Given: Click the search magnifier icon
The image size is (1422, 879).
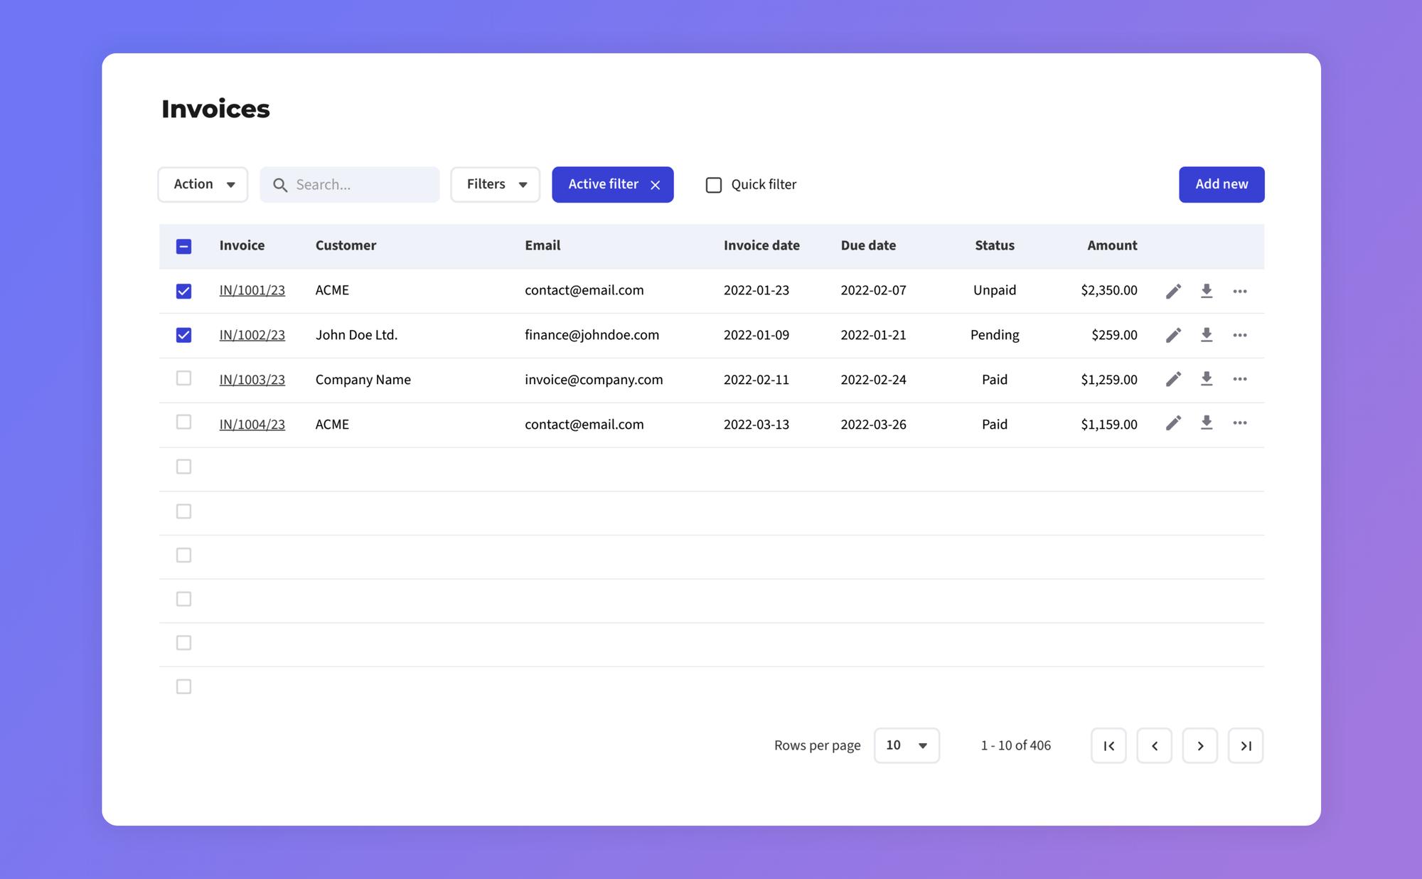Looking at the screenshot, I should [281, 184].
